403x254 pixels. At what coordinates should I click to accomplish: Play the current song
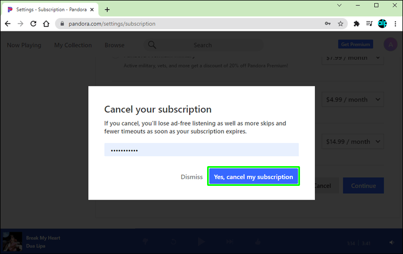[201, 241]
